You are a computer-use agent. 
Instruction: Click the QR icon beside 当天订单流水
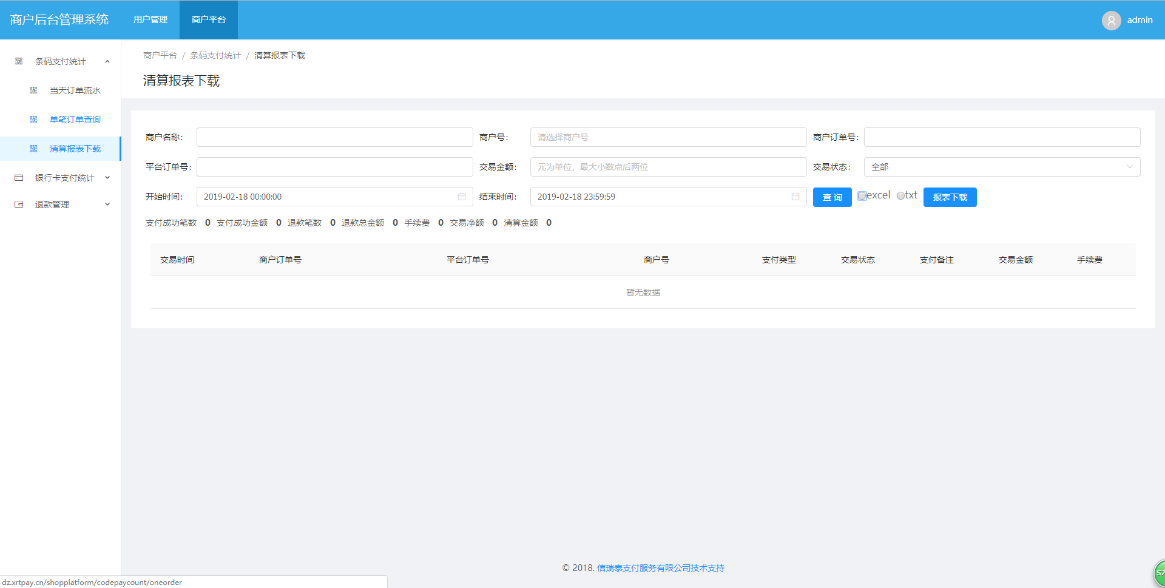pos(33,90)
